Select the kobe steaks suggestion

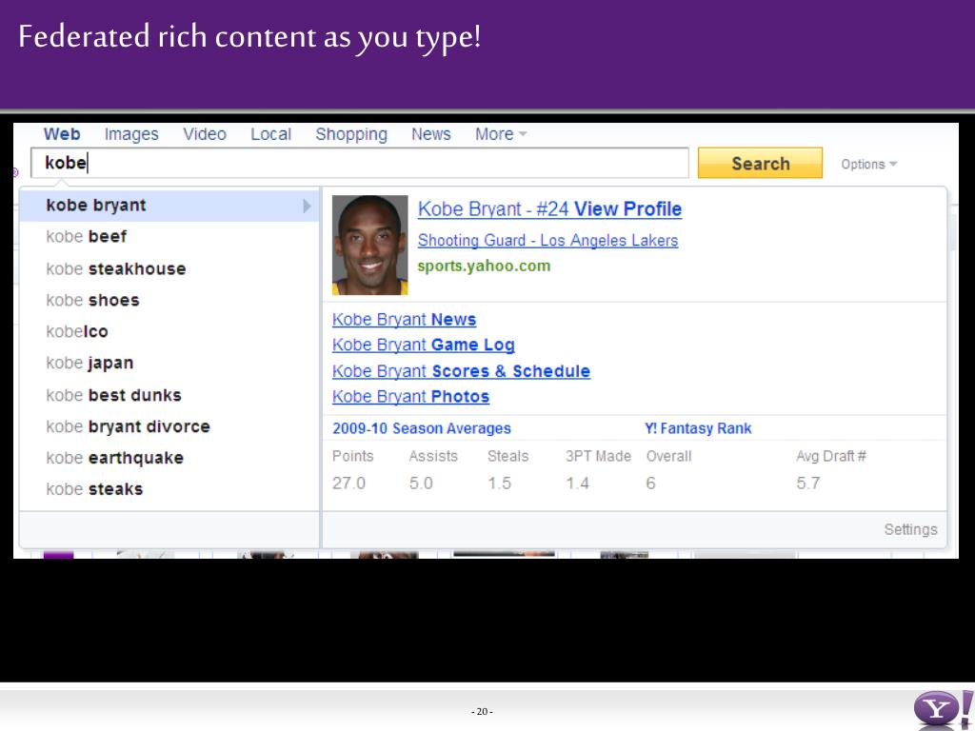(169, 489)
